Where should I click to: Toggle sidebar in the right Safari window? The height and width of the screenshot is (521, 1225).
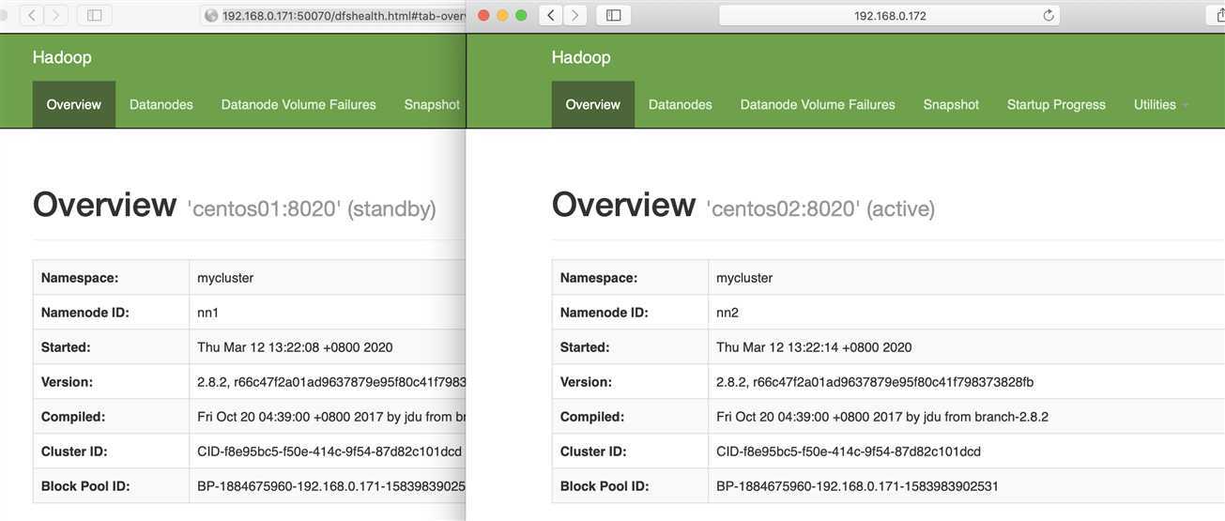tap(613, 15)
